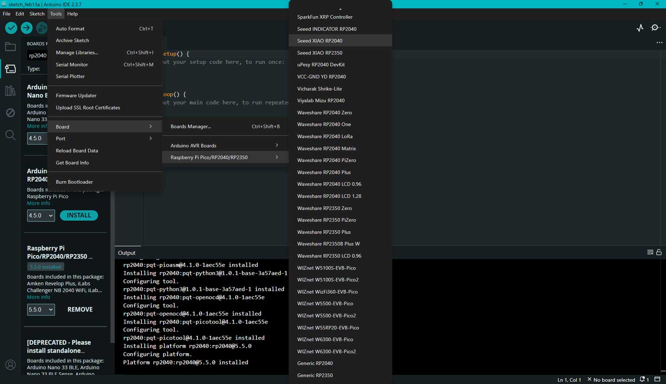Pick the Seeed INDICATOR RP2040 board
Image resolution: width=666 pixels, height=384 pixels.
[x=341, y=29]
